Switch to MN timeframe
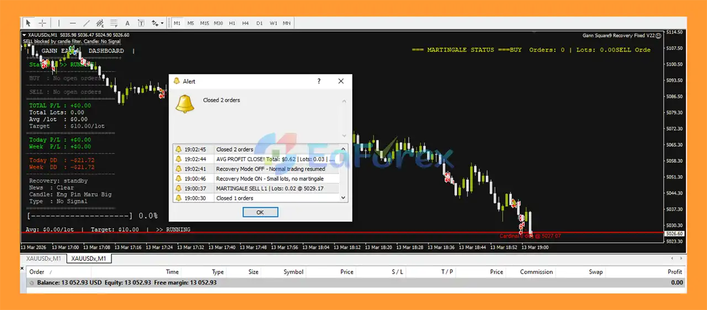The image size is (707, 310). [287, 23]
